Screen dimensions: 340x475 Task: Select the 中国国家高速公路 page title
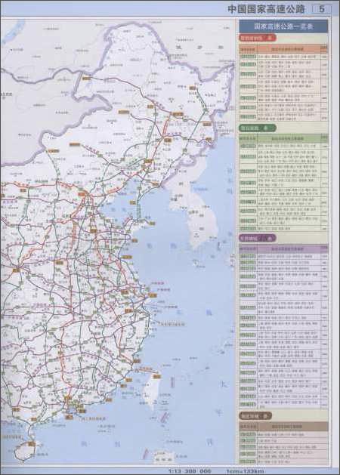(267, 9)
